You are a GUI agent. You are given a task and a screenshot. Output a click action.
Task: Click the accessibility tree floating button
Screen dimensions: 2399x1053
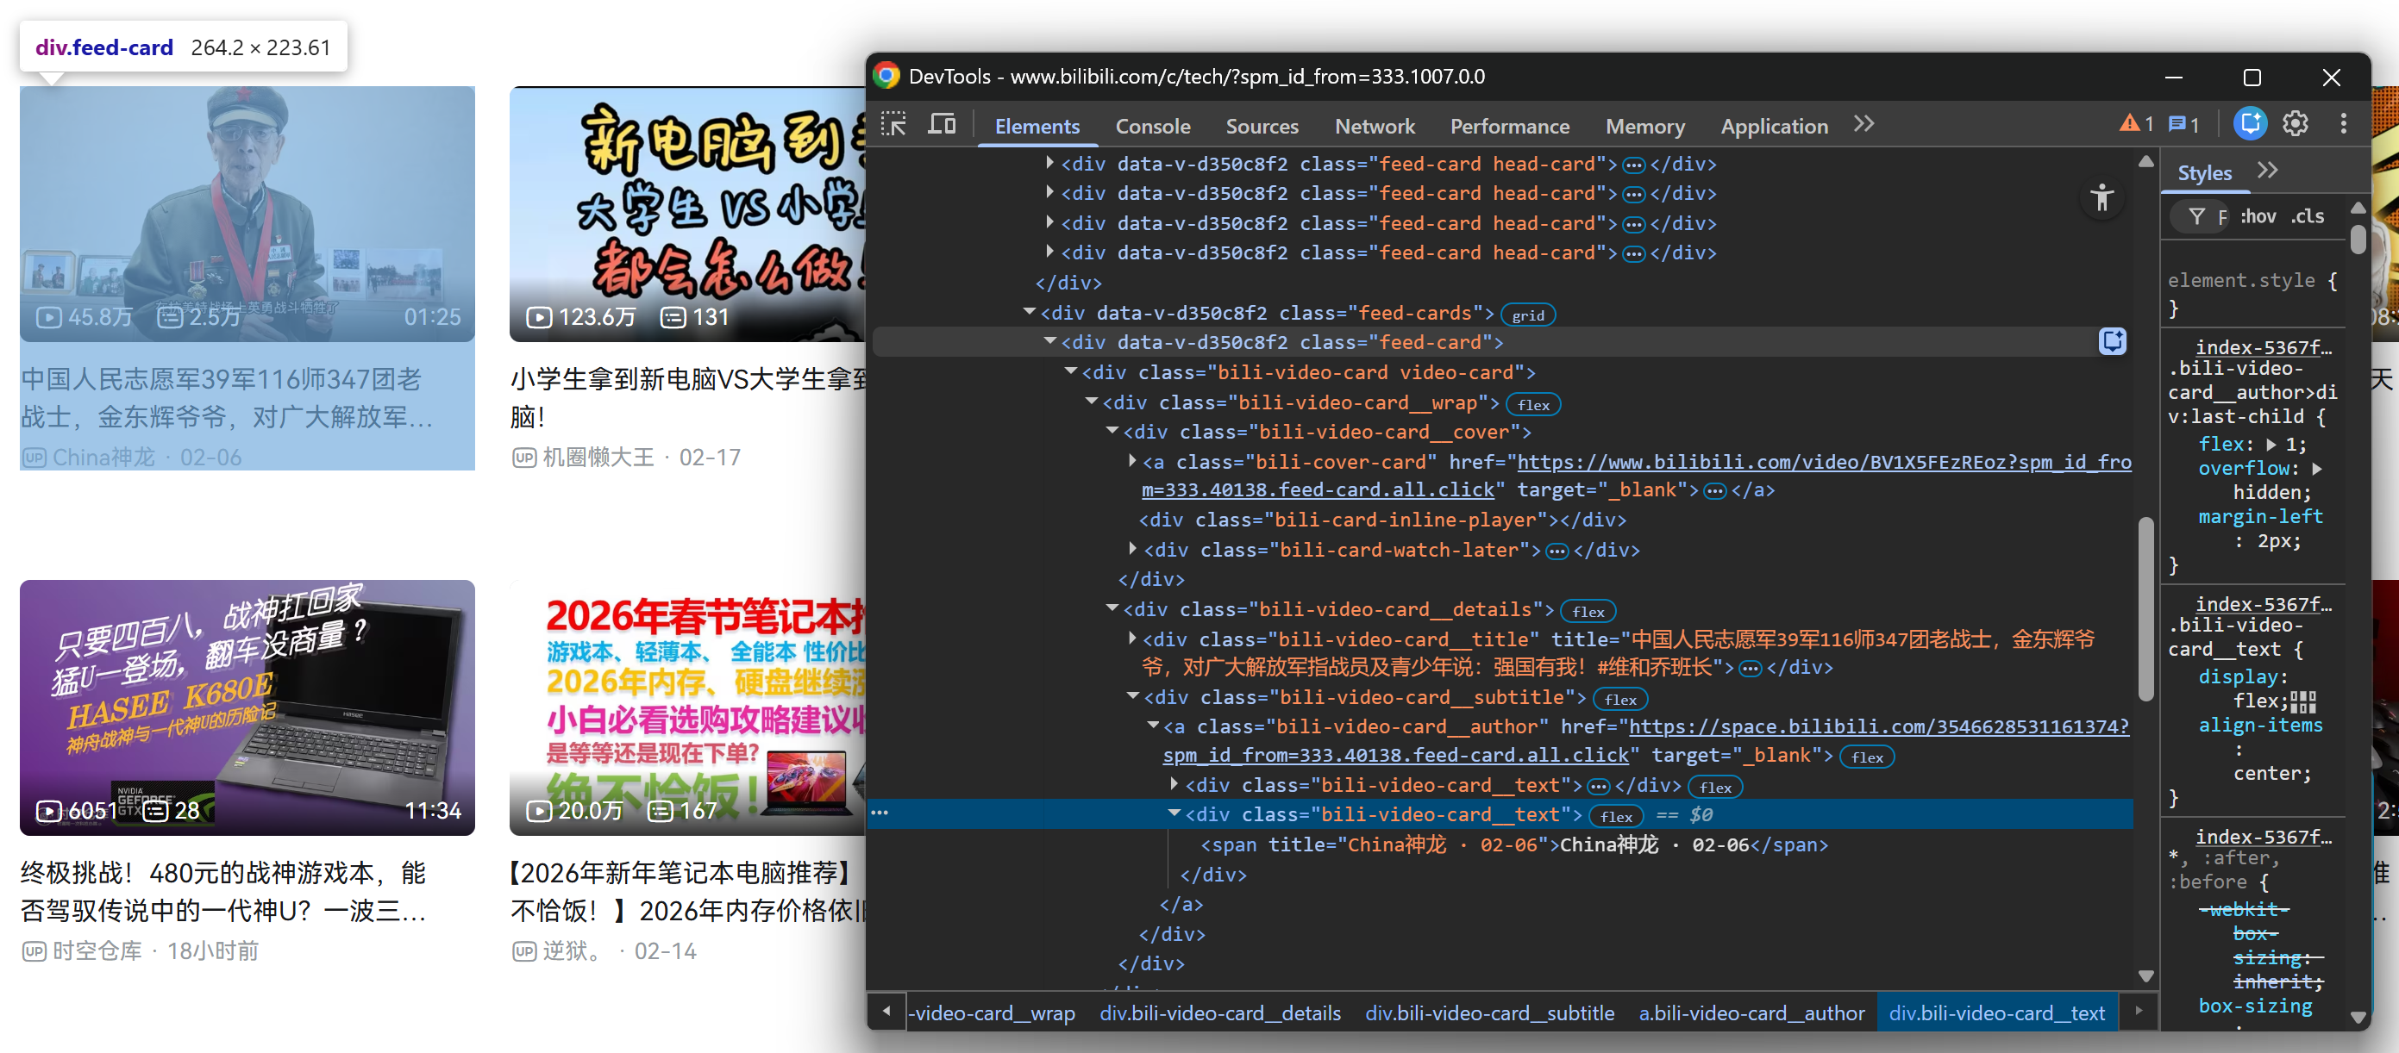2101,198
